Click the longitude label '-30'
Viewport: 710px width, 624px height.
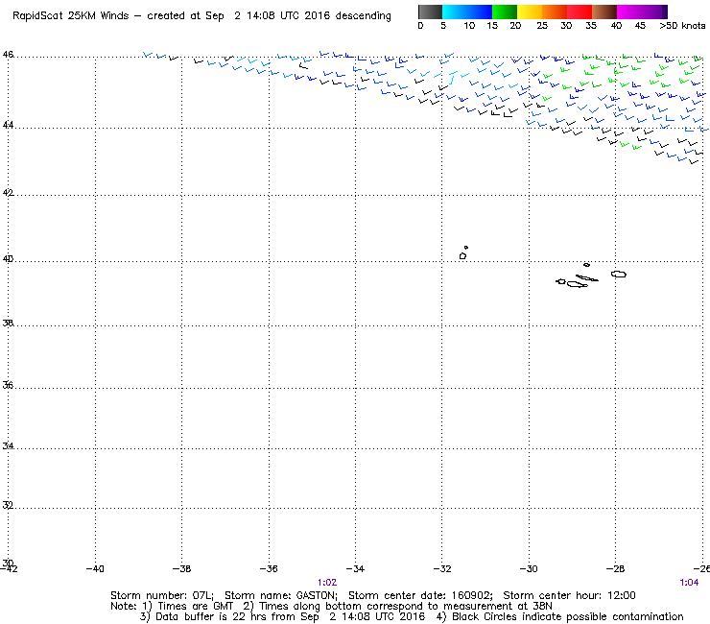(529, 568)
